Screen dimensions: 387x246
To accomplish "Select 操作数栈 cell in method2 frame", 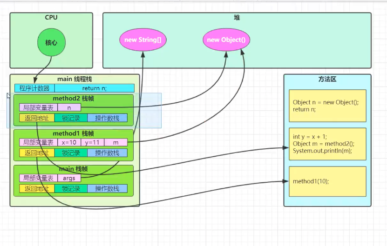I will tap(108, 118).
